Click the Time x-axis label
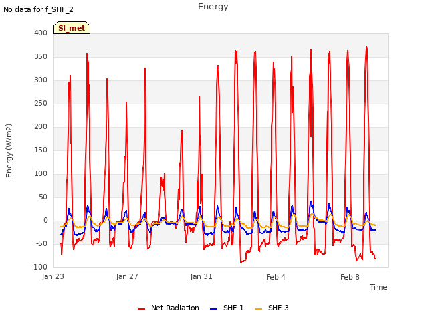The width and height of the screenshot is (428, 321). tap(379, 287)
